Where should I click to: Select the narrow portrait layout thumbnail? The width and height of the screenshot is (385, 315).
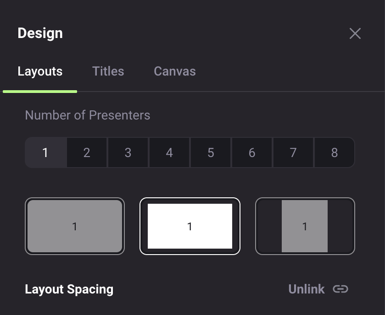(305, 226)
